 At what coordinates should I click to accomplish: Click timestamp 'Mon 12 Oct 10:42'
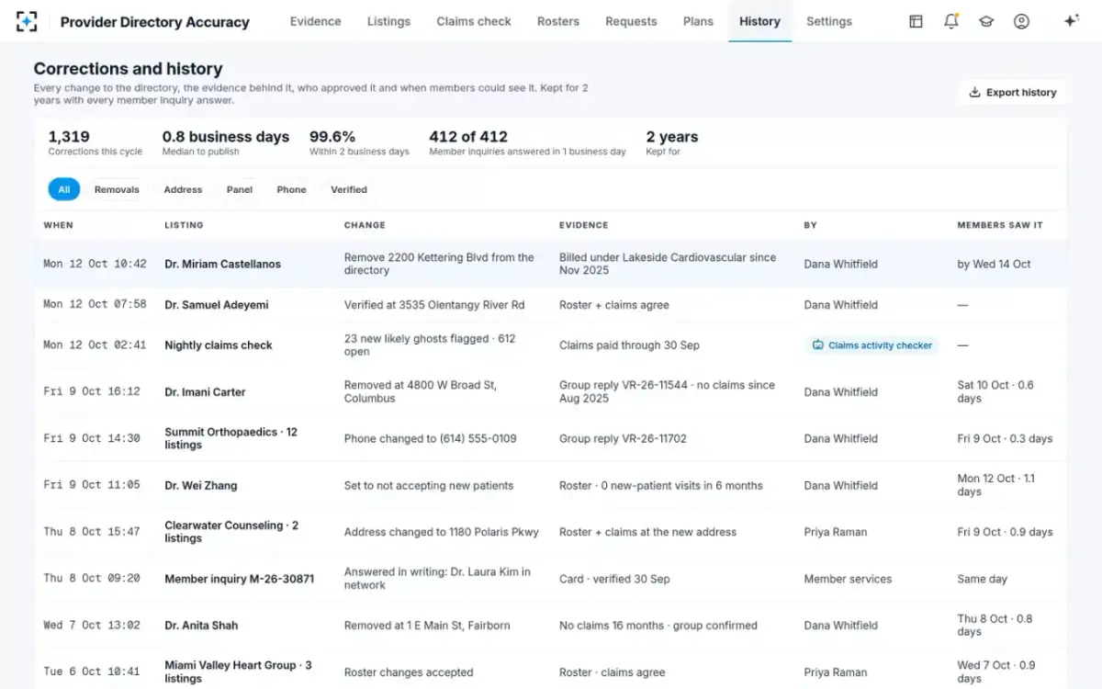95,264
